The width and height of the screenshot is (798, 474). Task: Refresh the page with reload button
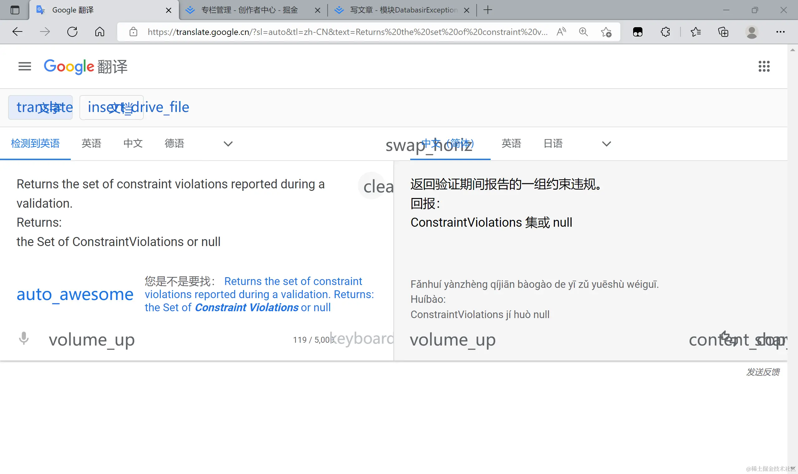(72, 32)
